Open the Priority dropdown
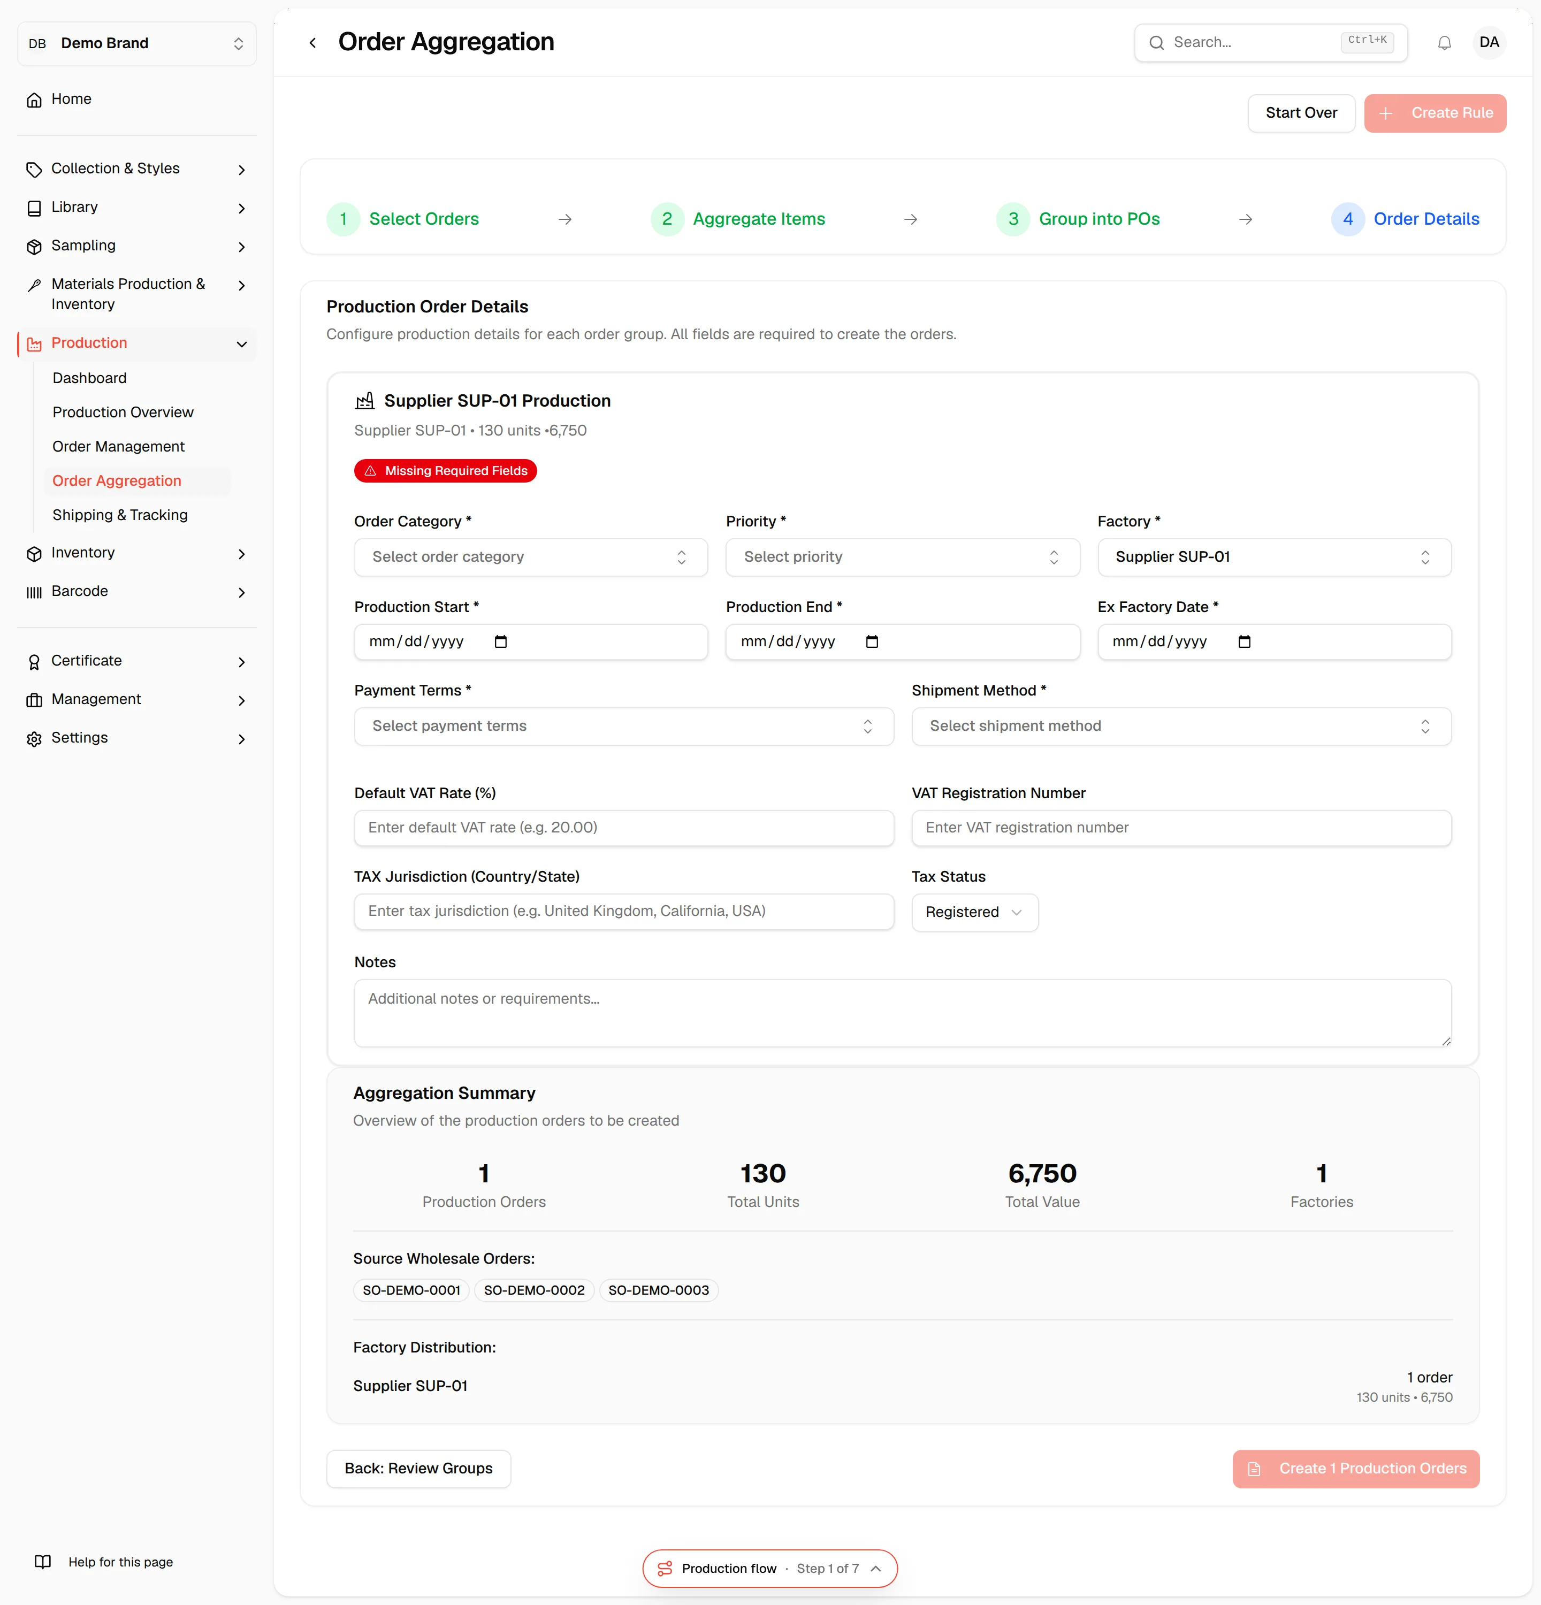 (902, 557)
